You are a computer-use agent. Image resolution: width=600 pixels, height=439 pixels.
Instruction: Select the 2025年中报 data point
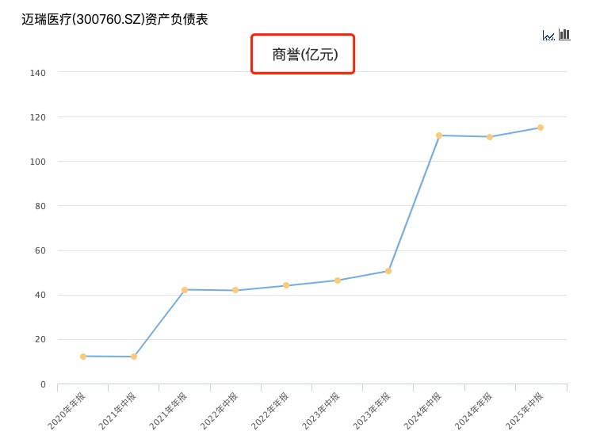pyautogui.click(x=541, y=128)
